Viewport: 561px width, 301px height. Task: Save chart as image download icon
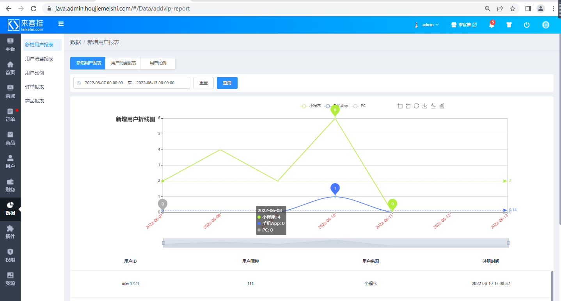tap(425, 106)
